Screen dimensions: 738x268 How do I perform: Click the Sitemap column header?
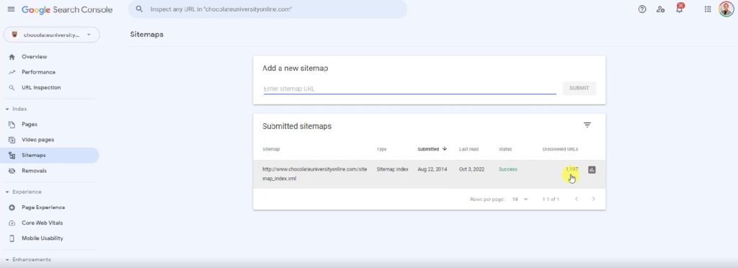[x=271, y=149]
